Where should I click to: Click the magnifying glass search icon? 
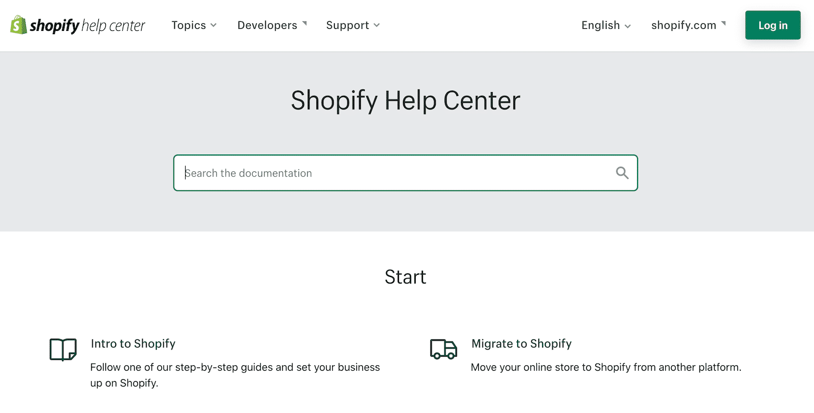click(x=622, y=172)
